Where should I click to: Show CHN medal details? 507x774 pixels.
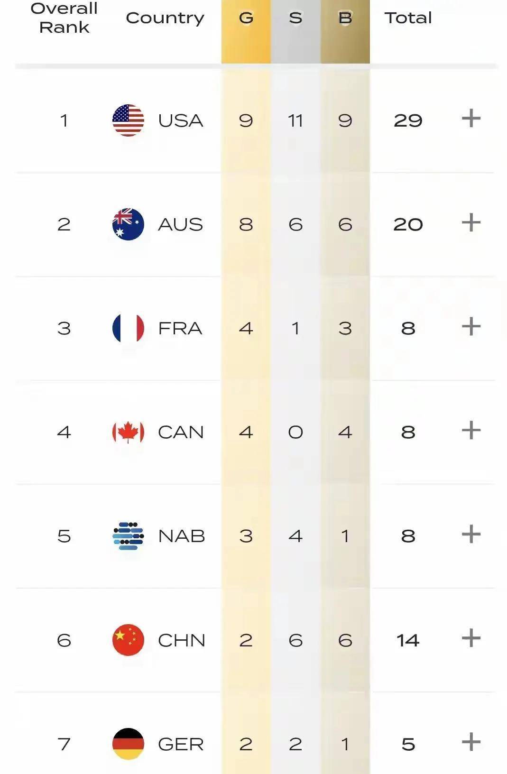pyautogui.click(x=471, y=638)
